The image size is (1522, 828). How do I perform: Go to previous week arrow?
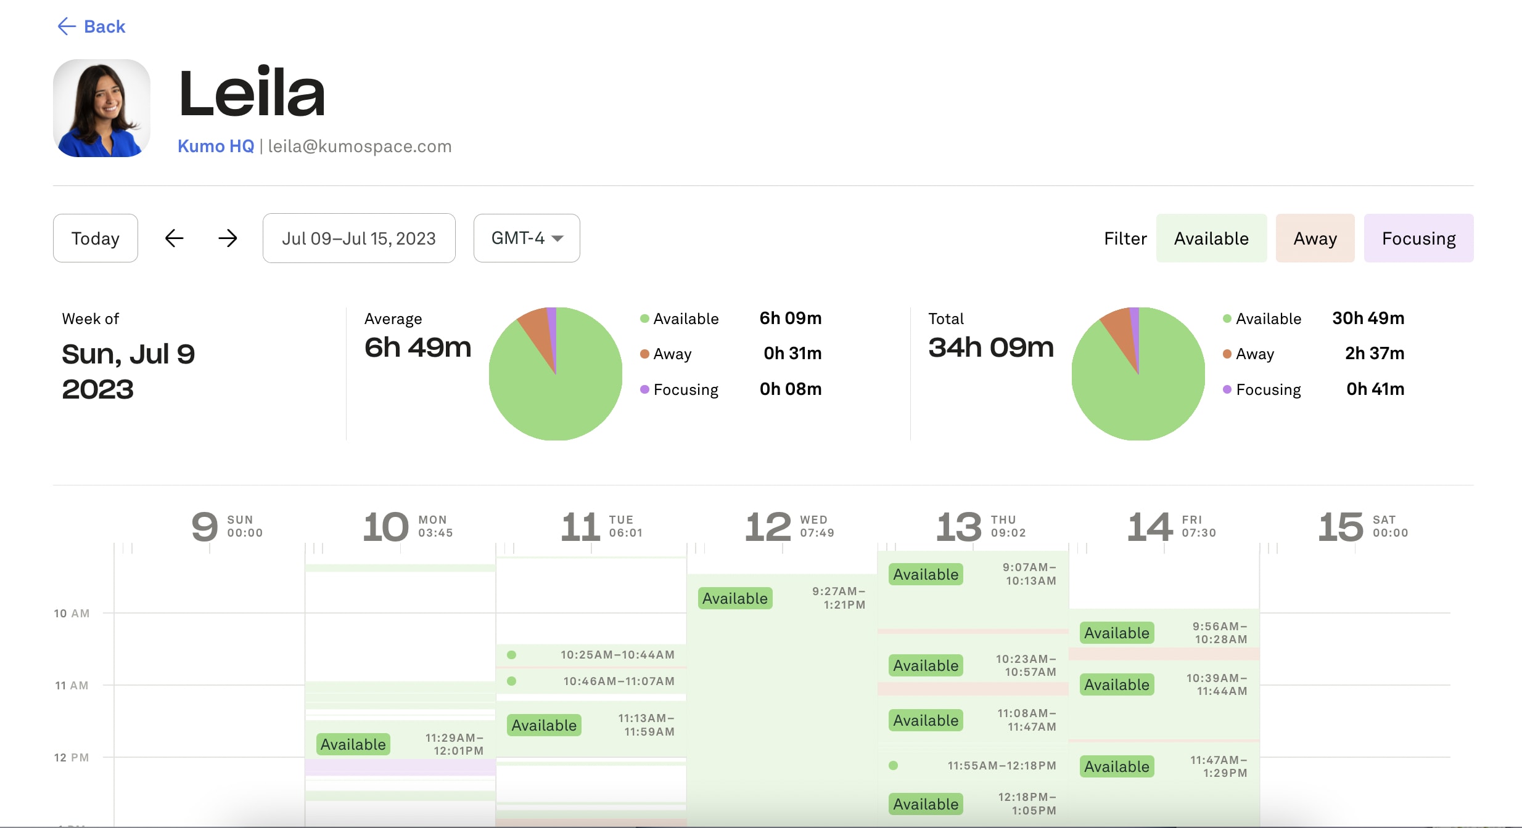(175, 238)
